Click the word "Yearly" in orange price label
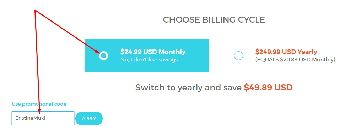The image size is (351, 130). coord(307,52)
